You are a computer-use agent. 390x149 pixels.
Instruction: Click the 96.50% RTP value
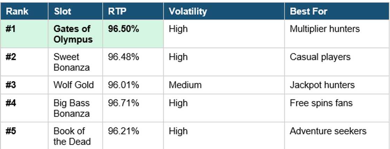pos(124,29)
